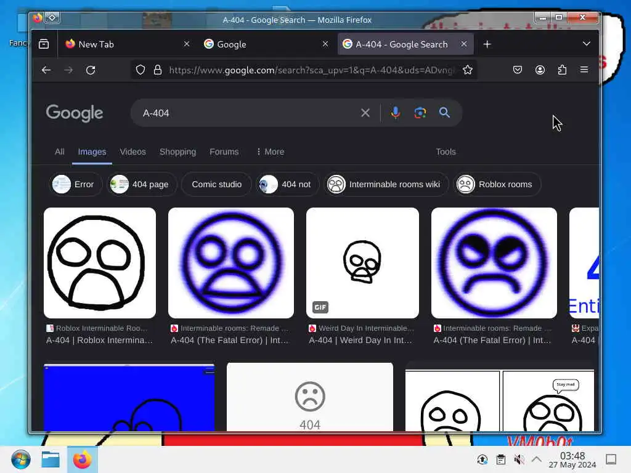631x473 pixels.
Task: Expand the More search filters menu
Action: (271, 152)
